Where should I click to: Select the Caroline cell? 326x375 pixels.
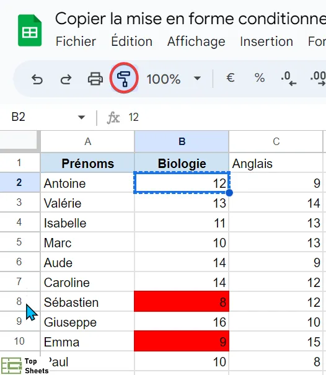87,282
